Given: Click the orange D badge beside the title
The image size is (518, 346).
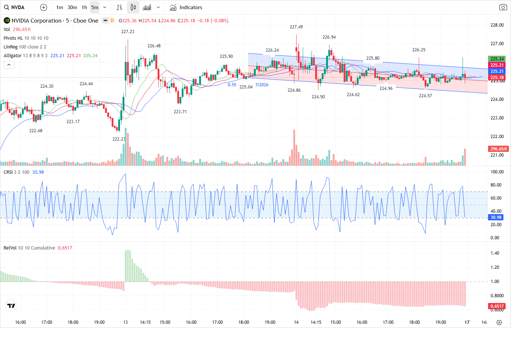Looking at the screenshot, I should 112,20.
